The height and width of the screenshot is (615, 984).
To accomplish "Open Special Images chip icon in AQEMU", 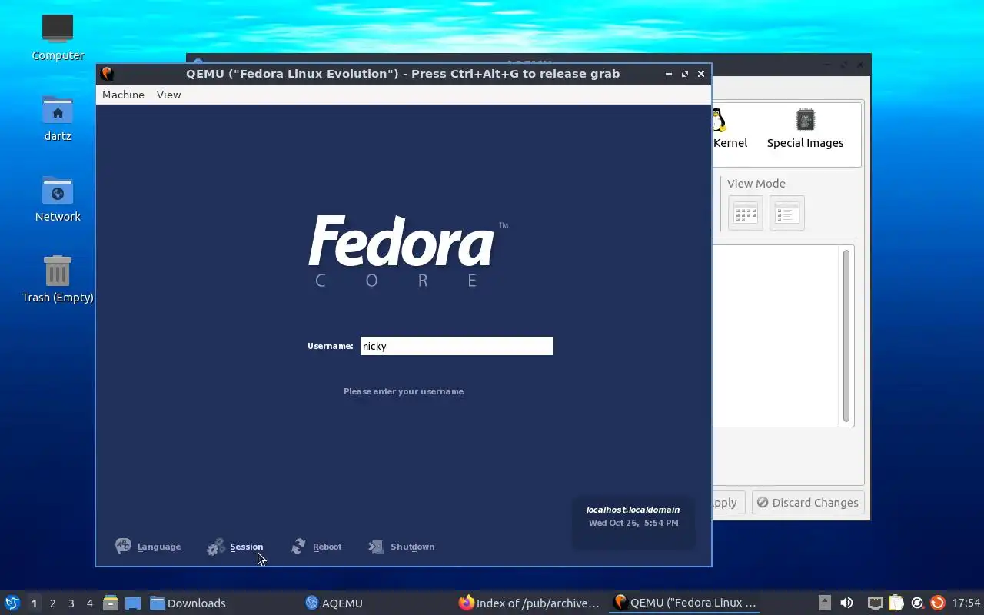I will coord(805,120).
